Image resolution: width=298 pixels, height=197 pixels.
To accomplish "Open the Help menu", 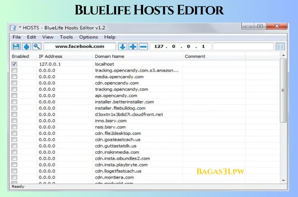I will click(x=110, y=37).
